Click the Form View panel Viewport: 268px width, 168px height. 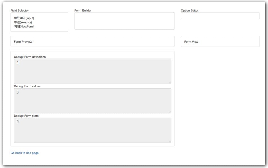pyautogui.click(x=220, y=41)
